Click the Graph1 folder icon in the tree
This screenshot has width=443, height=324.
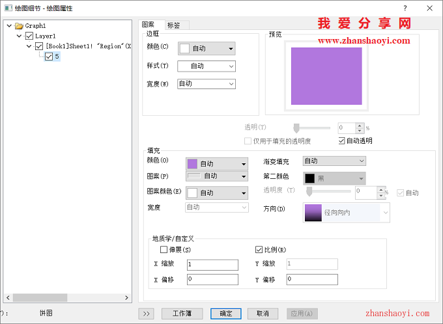19,26
